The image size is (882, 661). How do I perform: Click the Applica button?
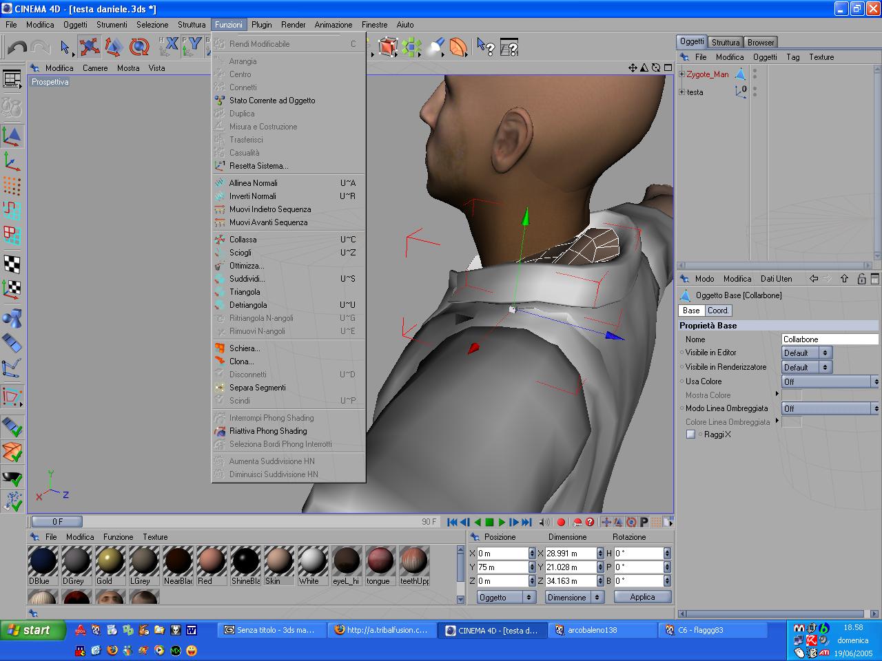(642, 597)
